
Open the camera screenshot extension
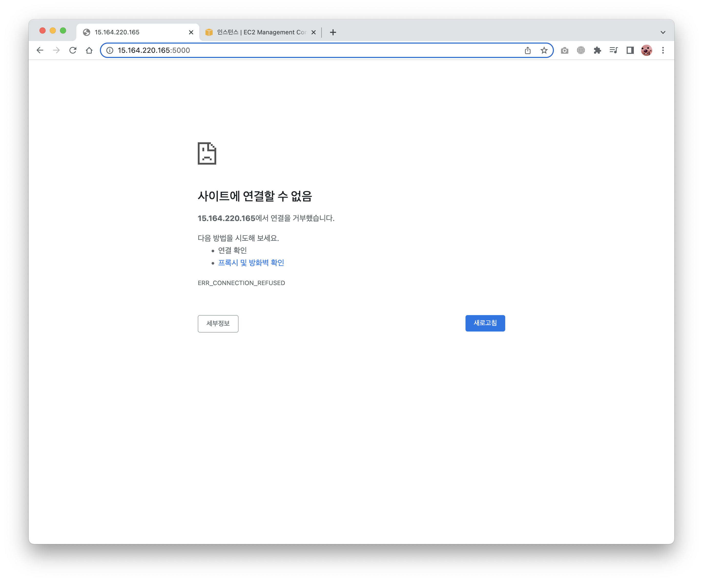click(564, 50)
